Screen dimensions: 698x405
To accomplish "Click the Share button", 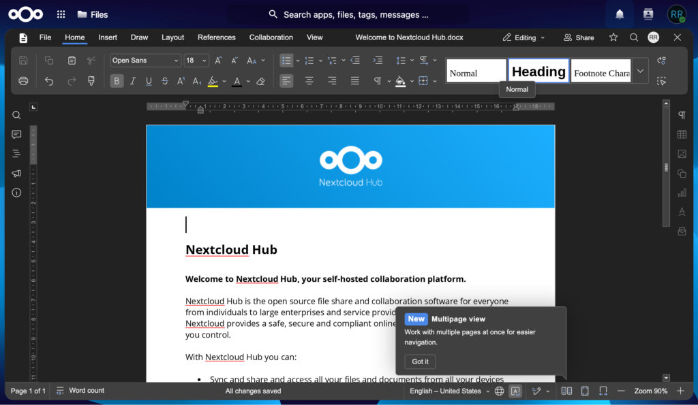I will pyautogui.click(x=579, y=38).
